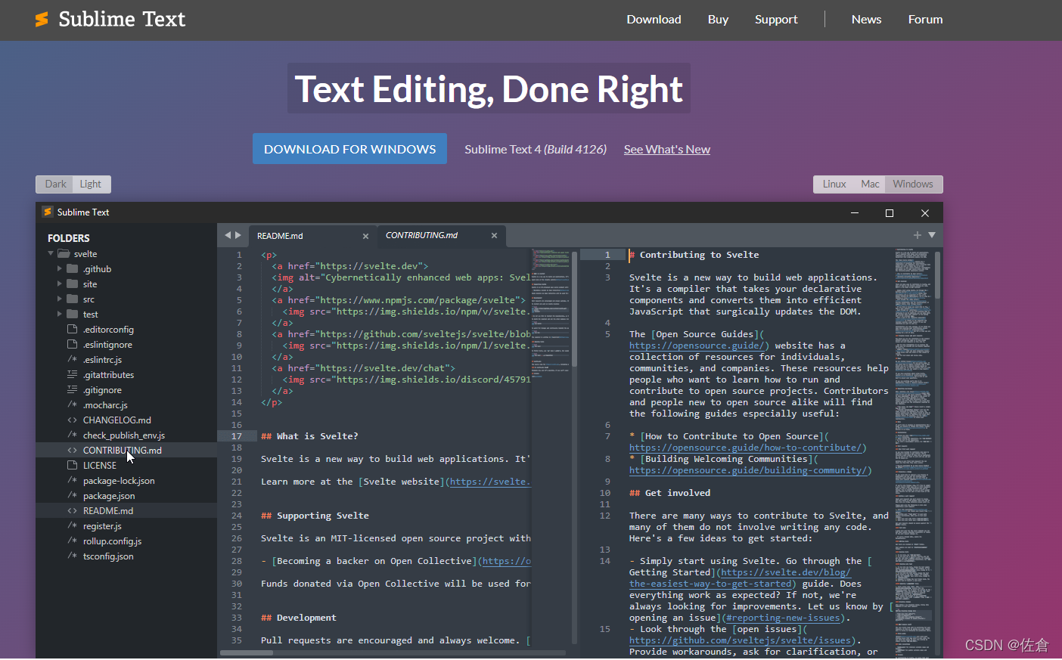
Task: Click the forward tab navigation arrow
Action: click(x=238, y=235)
